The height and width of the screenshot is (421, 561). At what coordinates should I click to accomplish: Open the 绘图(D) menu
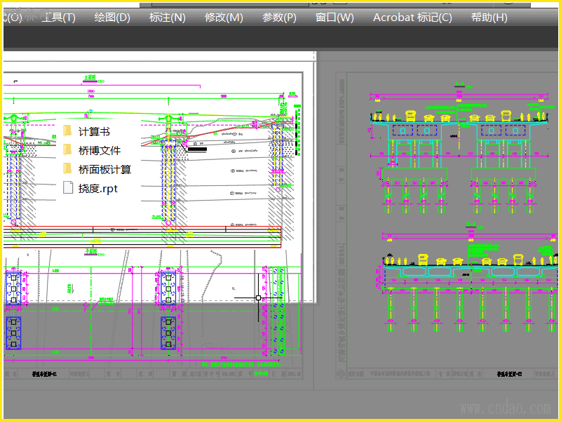(x=112, y=17)
